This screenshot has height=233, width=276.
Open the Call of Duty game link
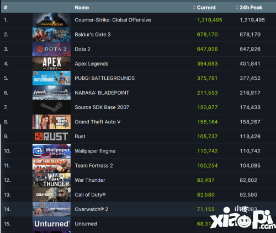click(90, 194)
